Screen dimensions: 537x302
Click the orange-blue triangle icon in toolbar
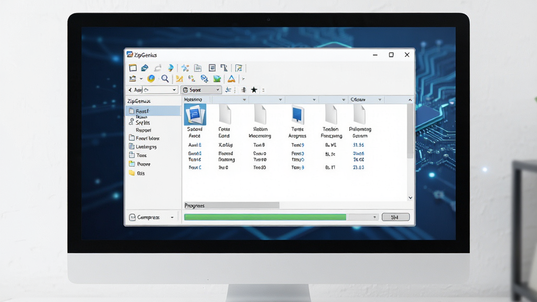(x=231, y=79)
